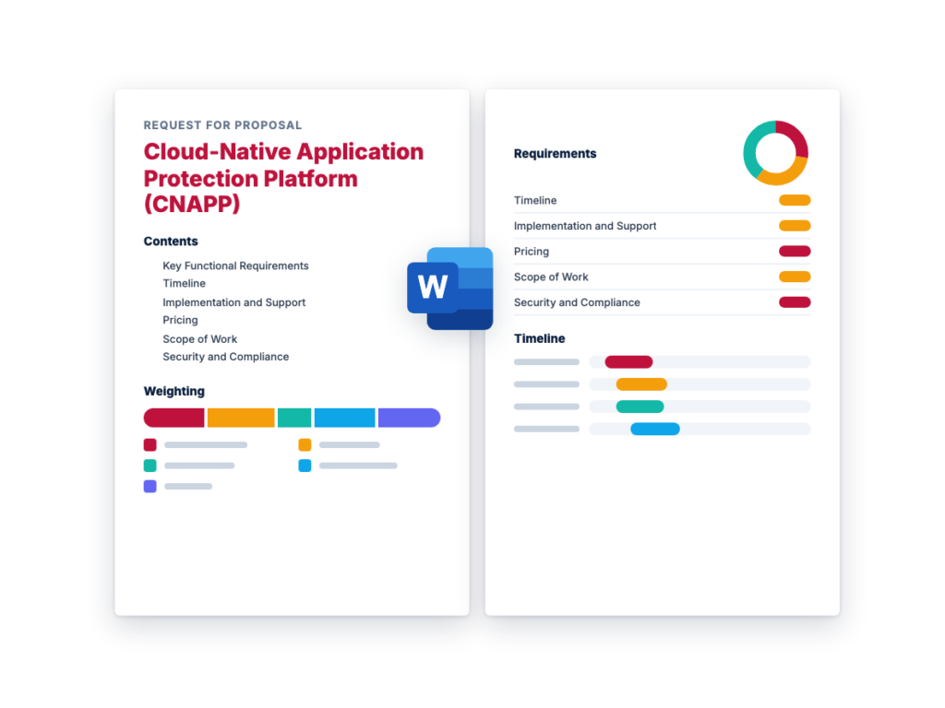945x708 pixels.
Task: Click the teal bar in timeline chart
Action: (x=640, y=407)
